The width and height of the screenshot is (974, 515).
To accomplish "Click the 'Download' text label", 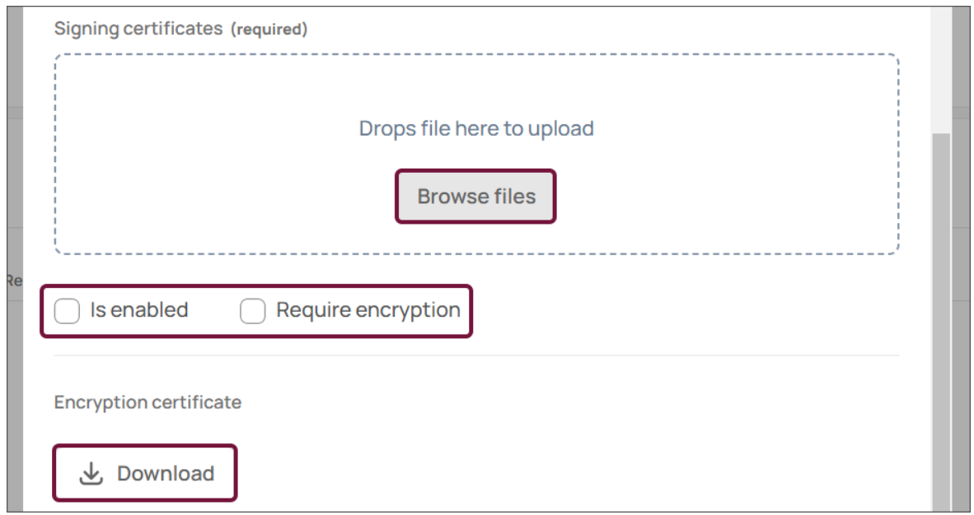I will (166, 473).
